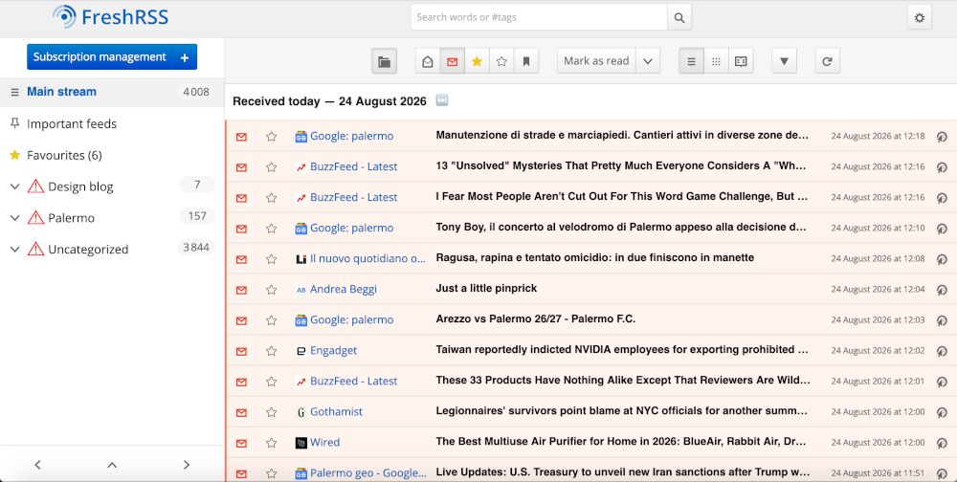Open the Wired feed link
This screenshot has width=957, height=482.
[x=318, y=443]
